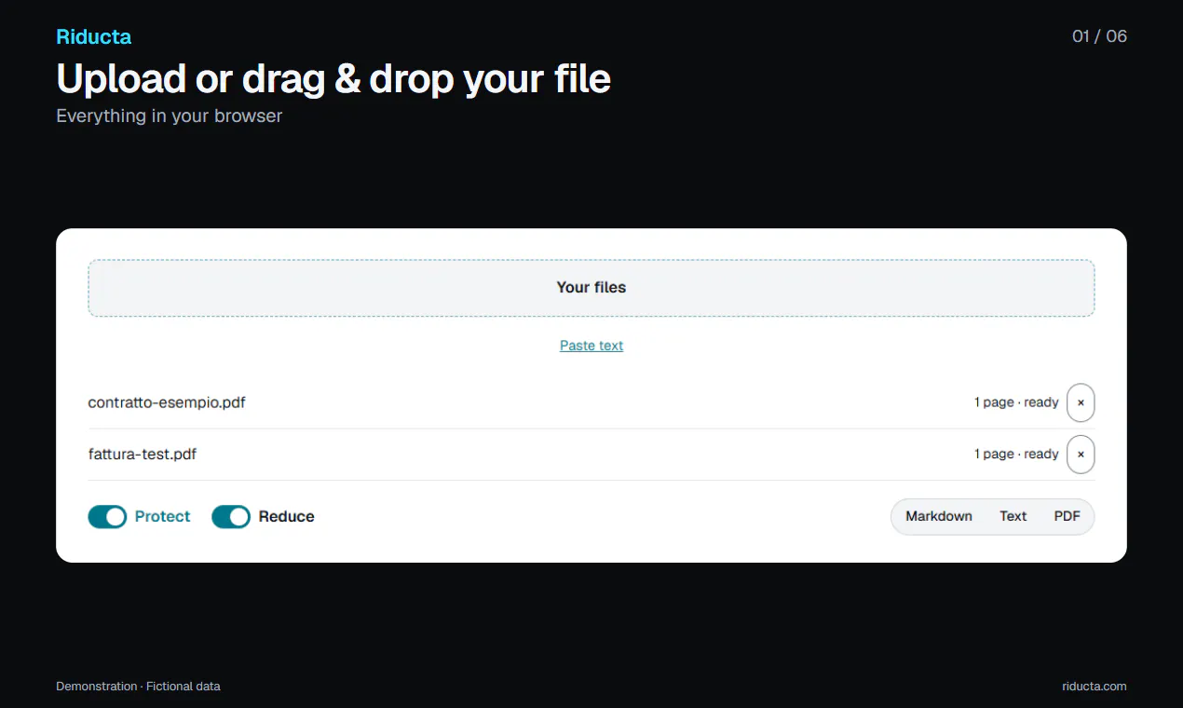Remove contratto-esempio.pdf with its × button
The width and height of the screenshot is (1183, 708).
pos(1081,402)
